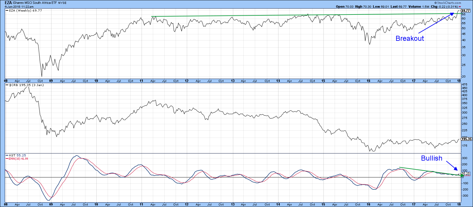Click the 'High 70.30' value
This screenshot has height=207, width=473.
pyautogui.click(x=362, y=7)
